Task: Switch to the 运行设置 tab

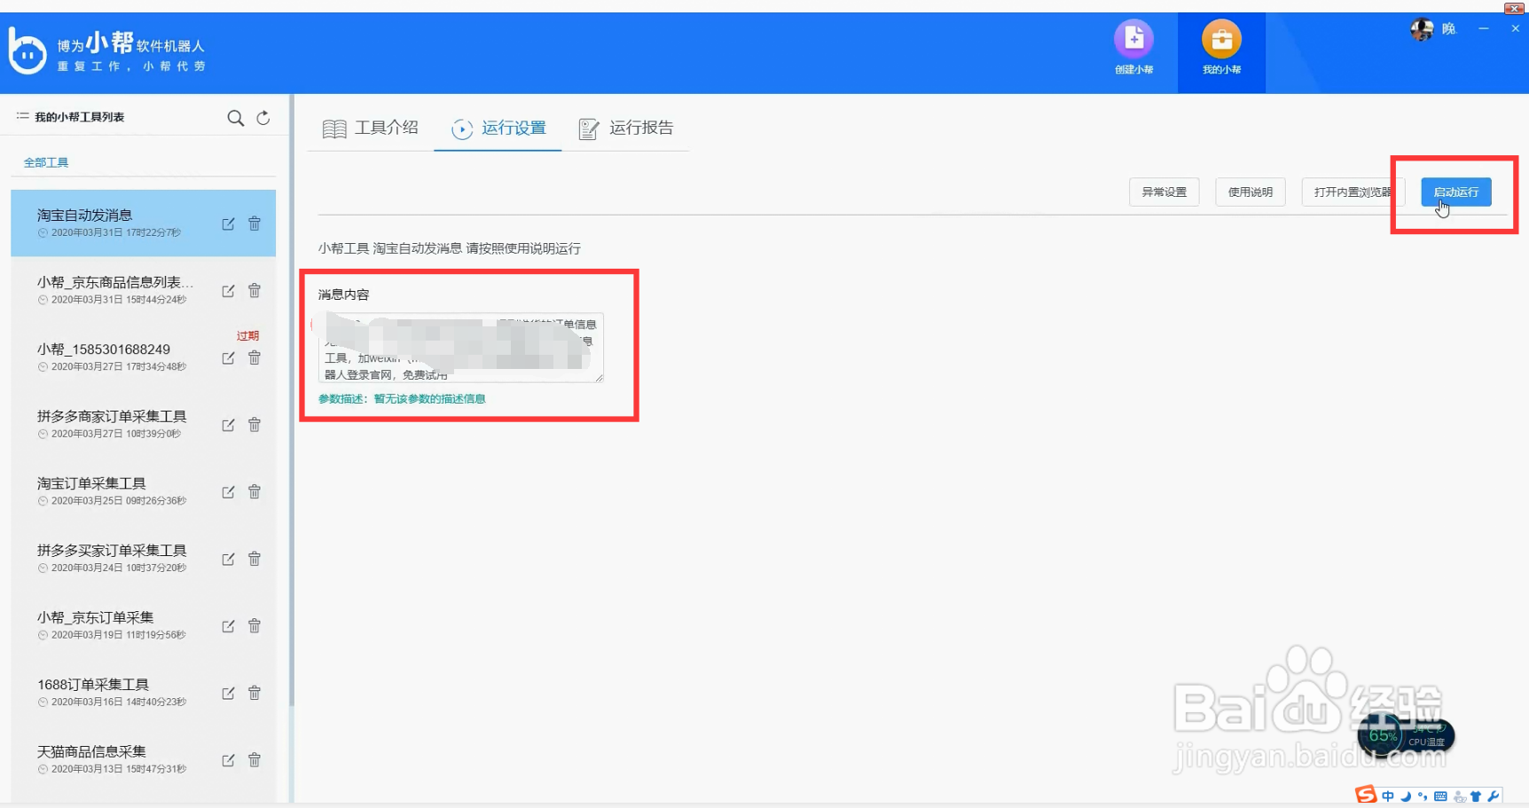Action: pos(498,128)
